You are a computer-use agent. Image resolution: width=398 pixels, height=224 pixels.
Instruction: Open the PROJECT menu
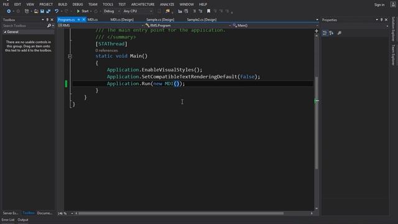pyautogui.click(x=46, y=4)
